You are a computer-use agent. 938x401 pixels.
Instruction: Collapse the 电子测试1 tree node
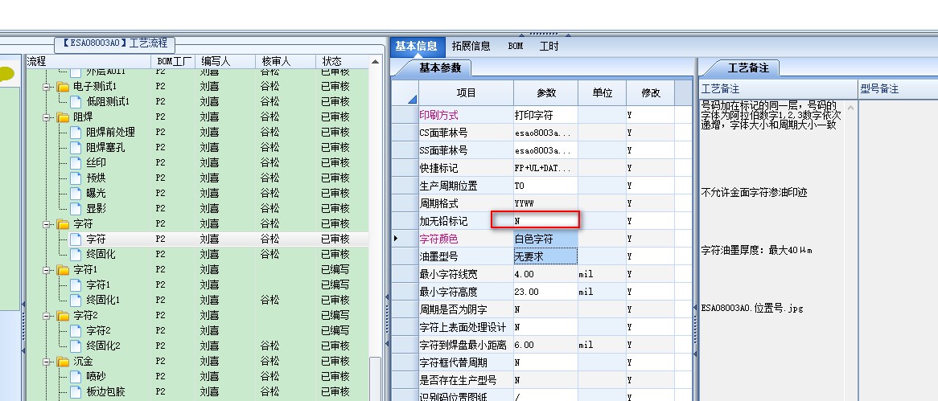tap(46, 87)
